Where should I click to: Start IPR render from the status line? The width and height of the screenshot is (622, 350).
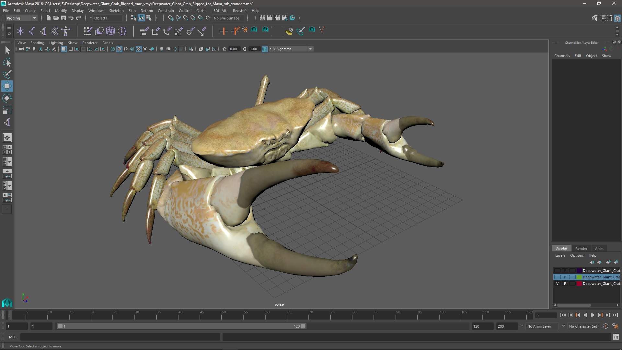click(277, 18)
